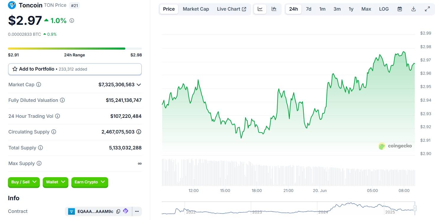Click the 233,312 added text
435x220 pixels.
tap(73, 69)
